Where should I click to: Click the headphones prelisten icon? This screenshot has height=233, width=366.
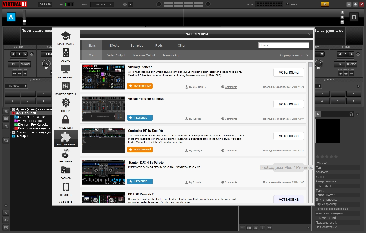351,114
